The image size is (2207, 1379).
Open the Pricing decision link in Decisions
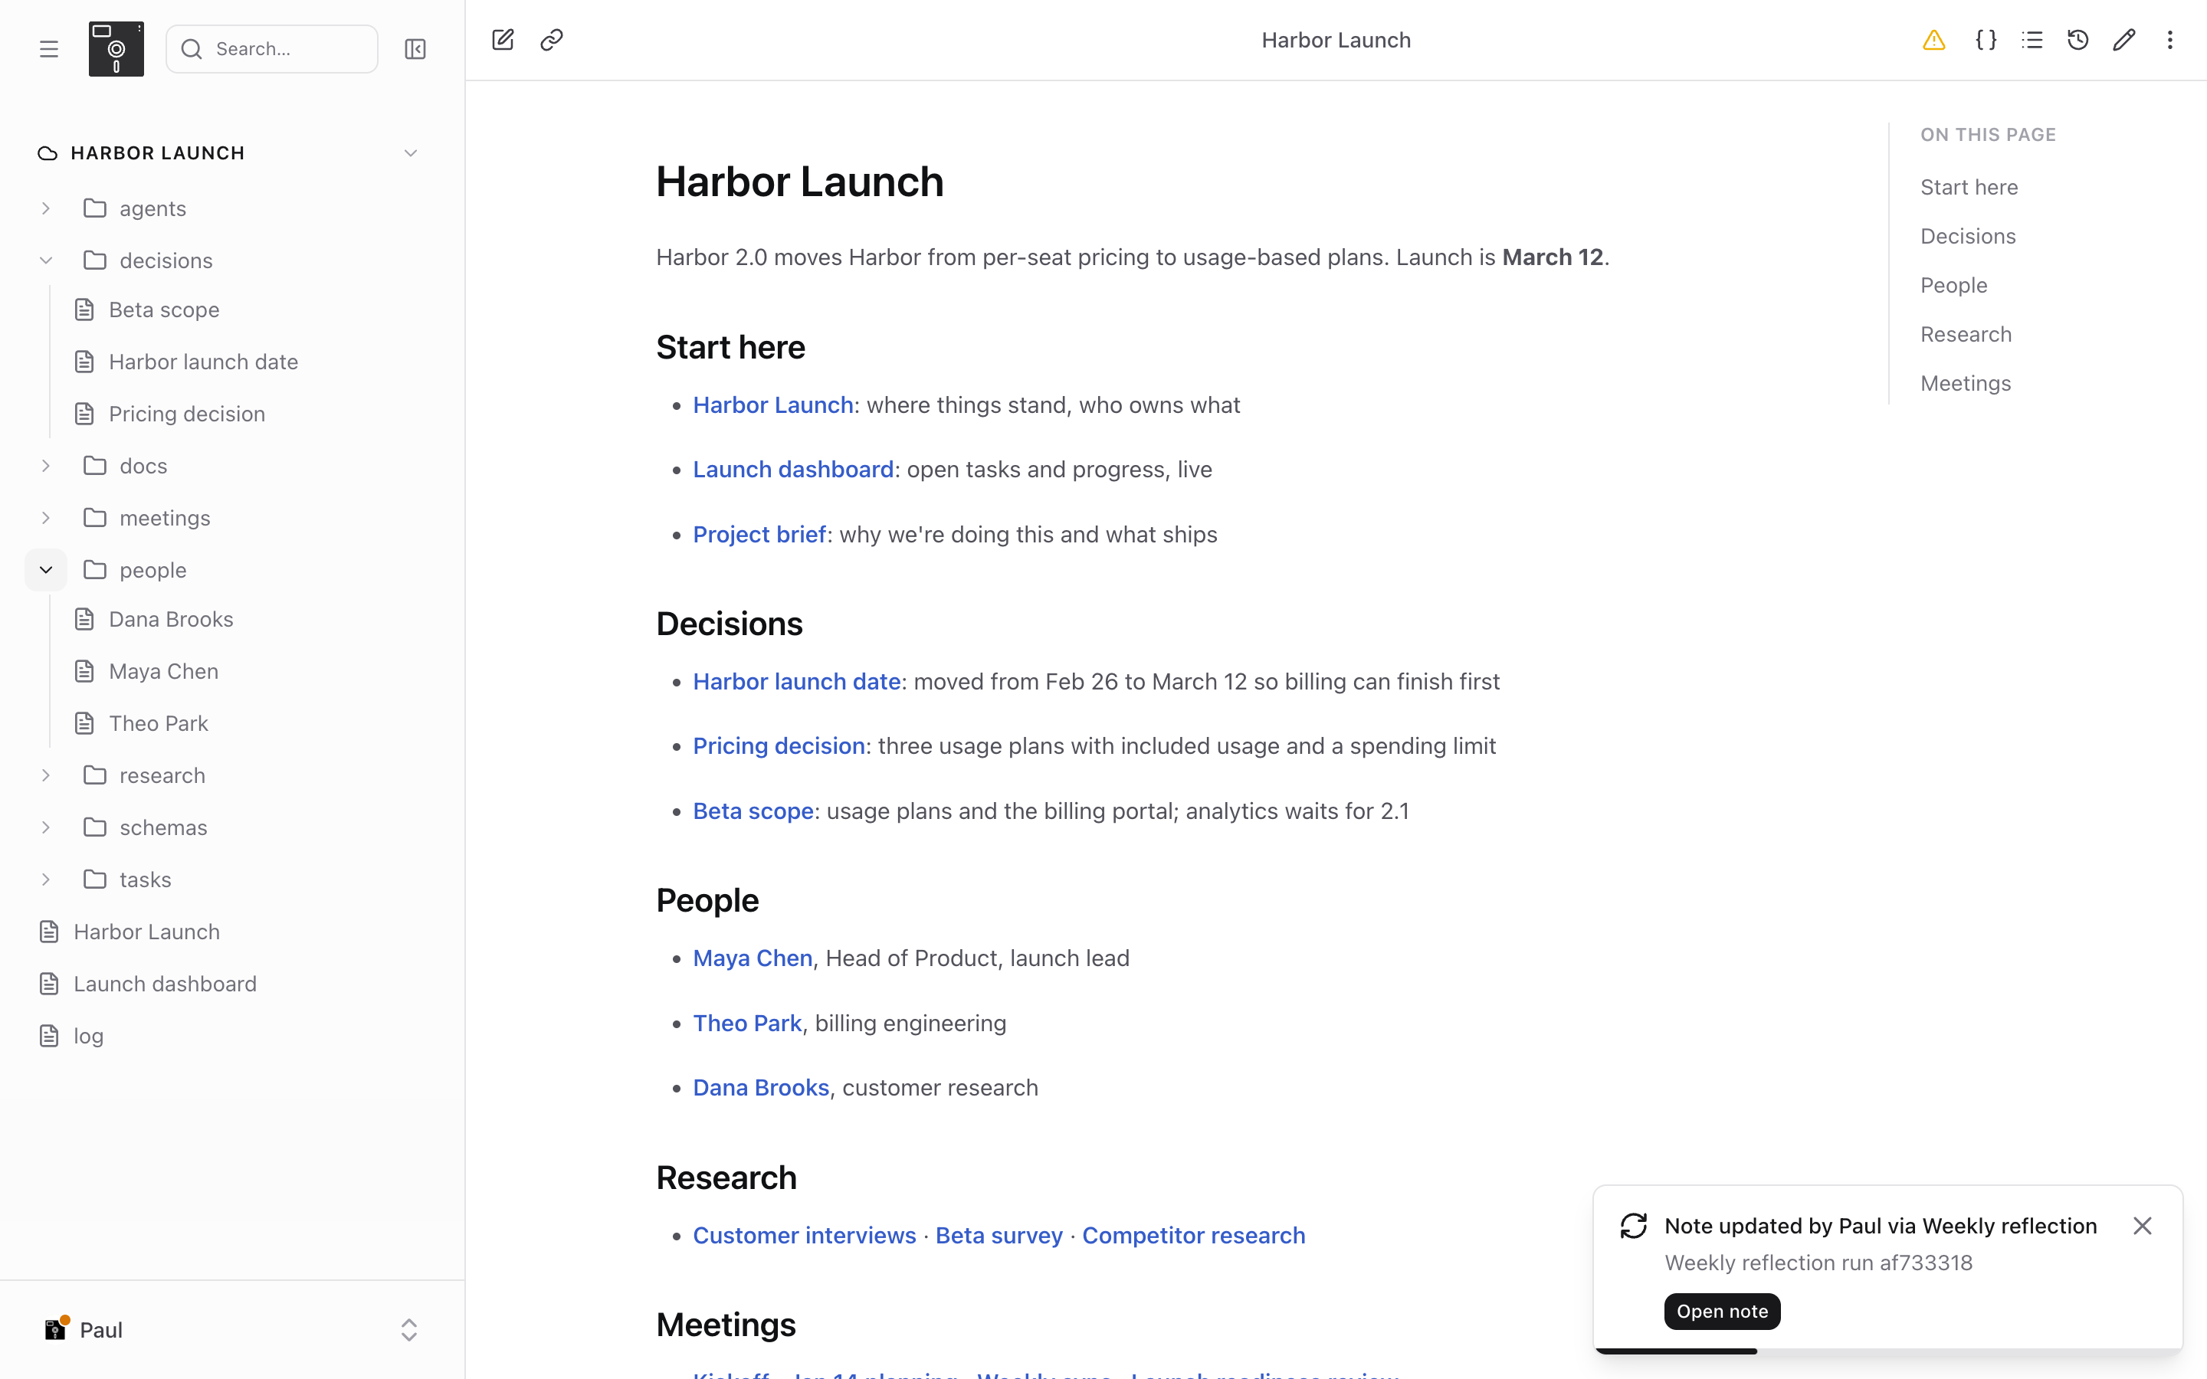pyautogui.click(x=779, y=746)
